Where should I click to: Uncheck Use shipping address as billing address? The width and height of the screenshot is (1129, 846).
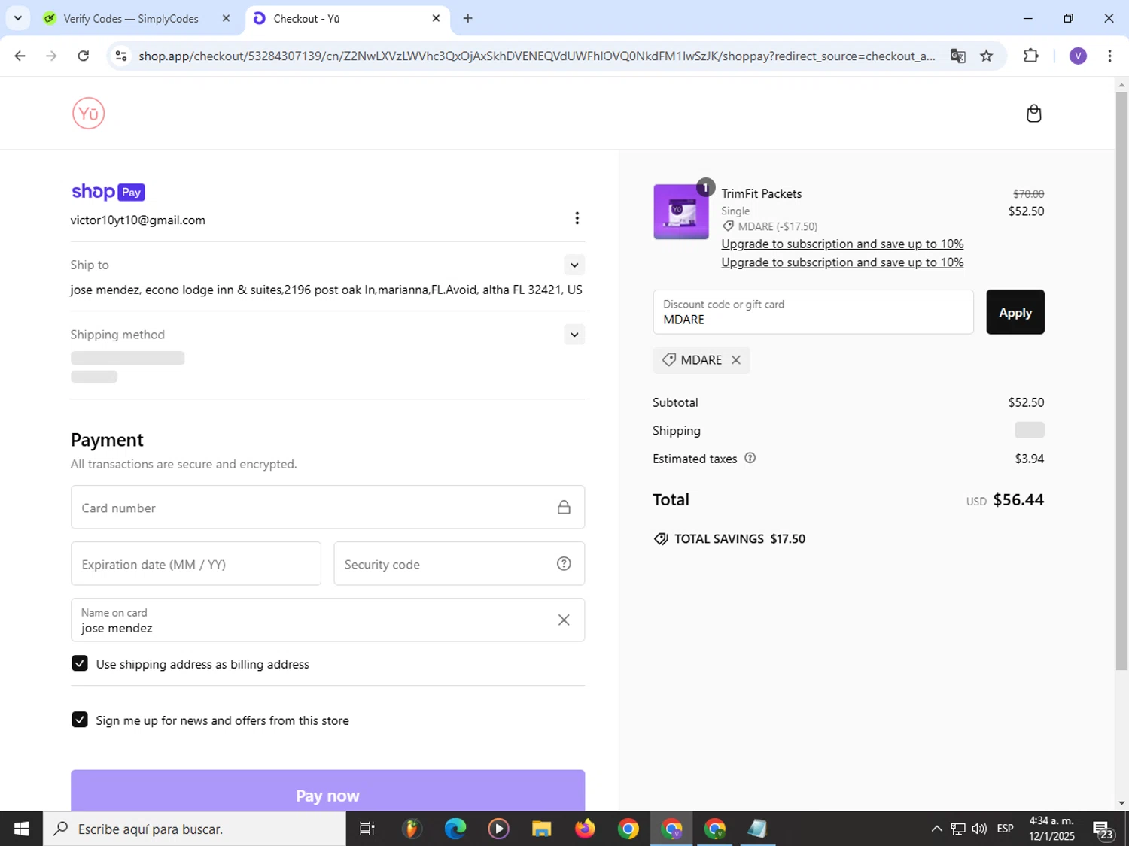tap(79, 663)
